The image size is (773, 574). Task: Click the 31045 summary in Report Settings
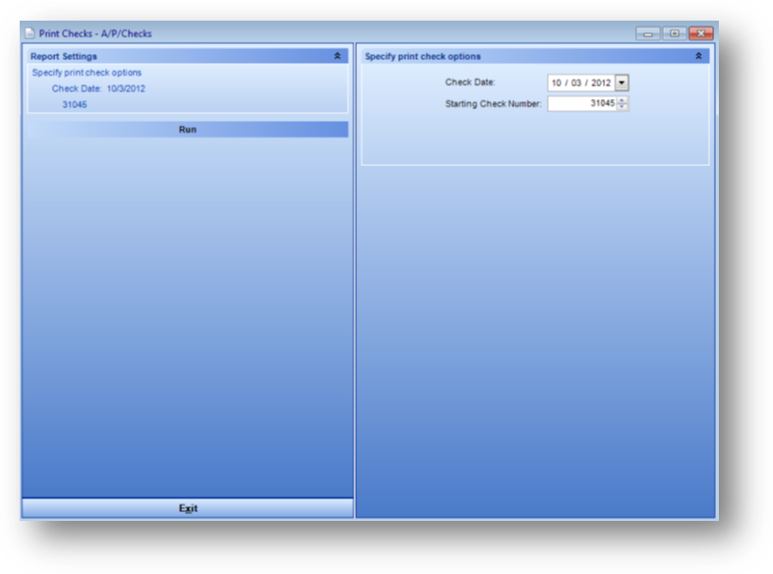75,104
